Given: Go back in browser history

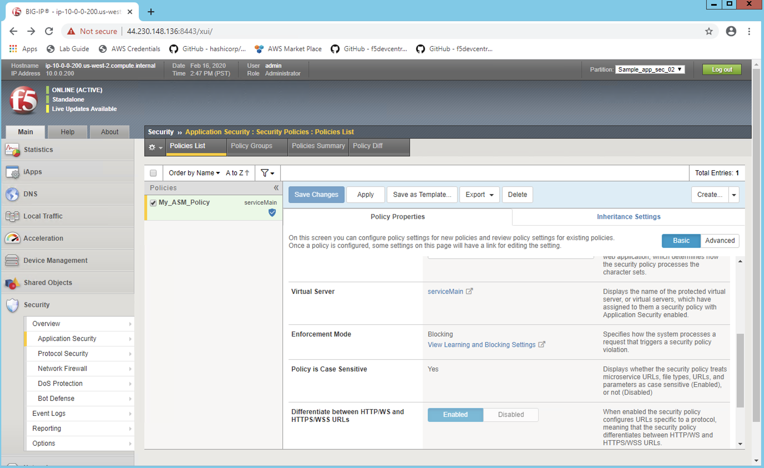Looking at the screenshot, I should pyautogui.click(x=13, y=31).
